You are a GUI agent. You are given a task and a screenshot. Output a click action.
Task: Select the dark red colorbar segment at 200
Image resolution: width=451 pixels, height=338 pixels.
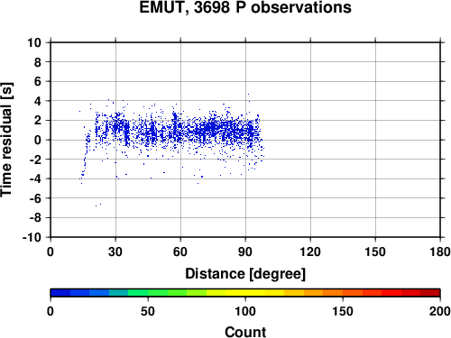coord(430,293)
